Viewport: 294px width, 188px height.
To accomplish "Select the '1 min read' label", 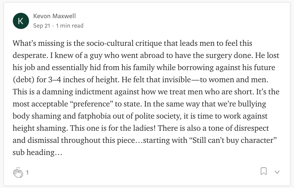I will click(69, 26).
